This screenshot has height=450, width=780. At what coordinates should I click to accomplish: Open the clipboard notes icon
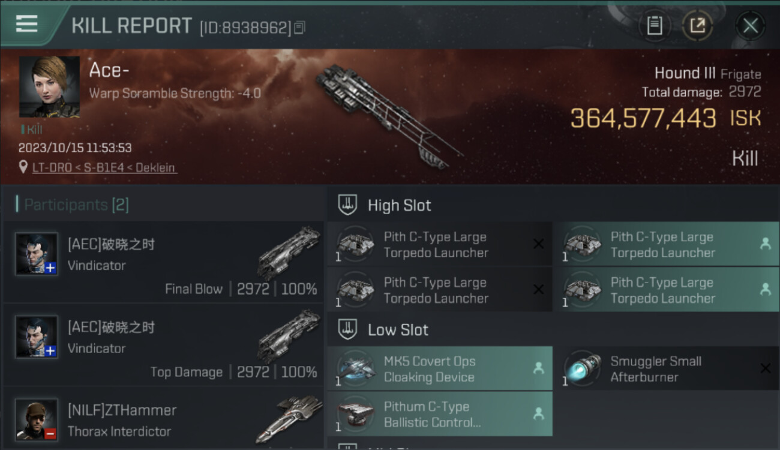[654, 26]
